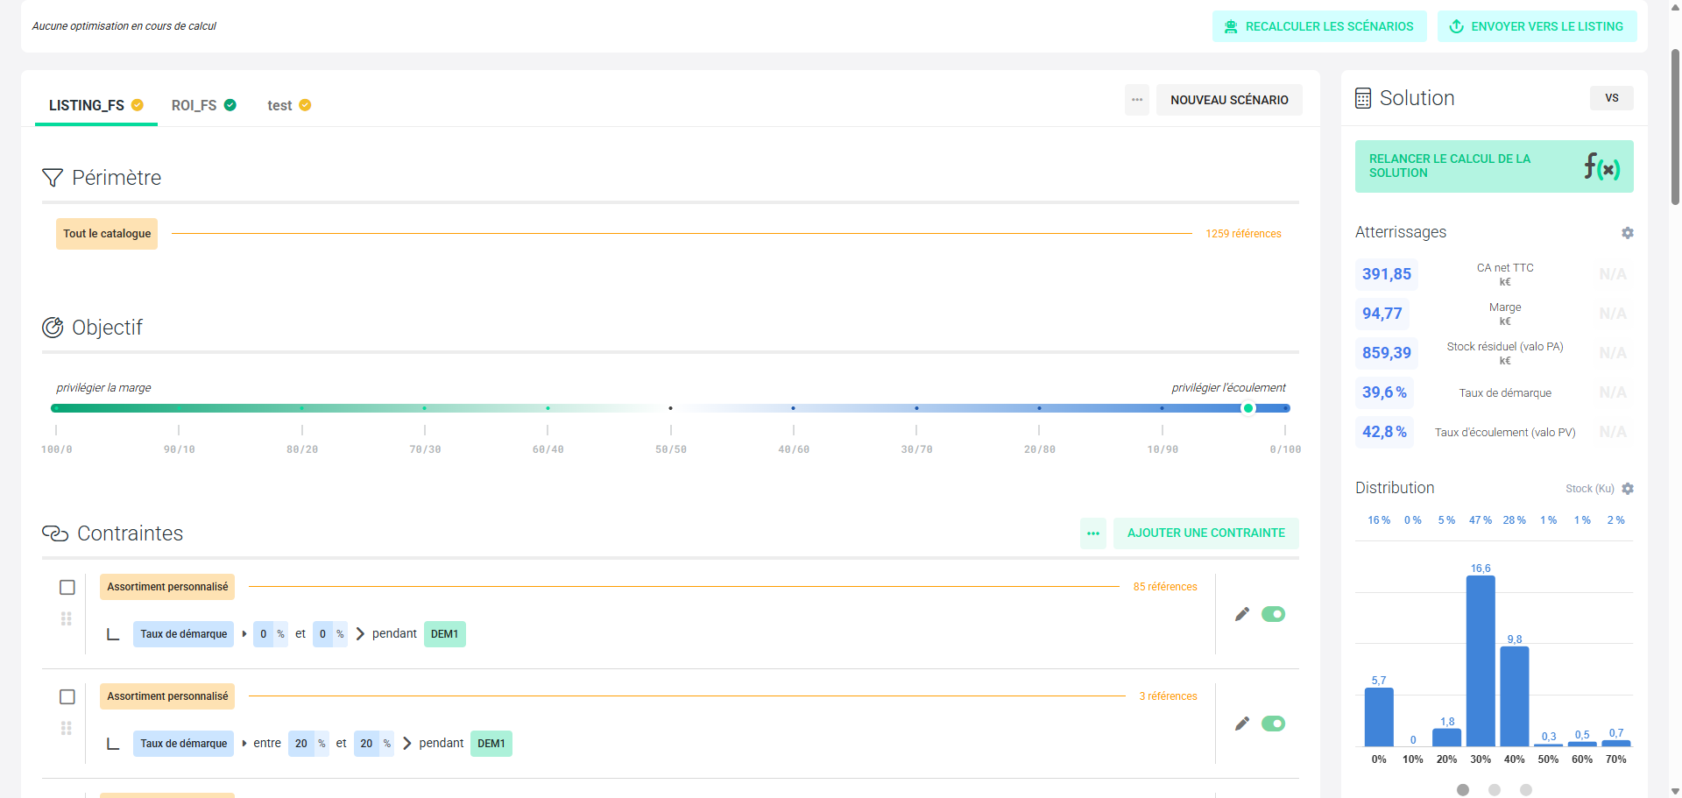The image size is (1682, 798).
Task: Grab the drag handle of the second constraint
Action: pyautogui.click(x=67, y=729)
